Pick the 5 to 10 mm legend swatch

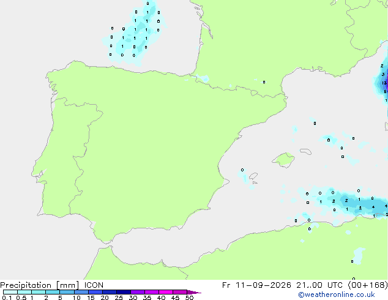(x=67, y=292)
